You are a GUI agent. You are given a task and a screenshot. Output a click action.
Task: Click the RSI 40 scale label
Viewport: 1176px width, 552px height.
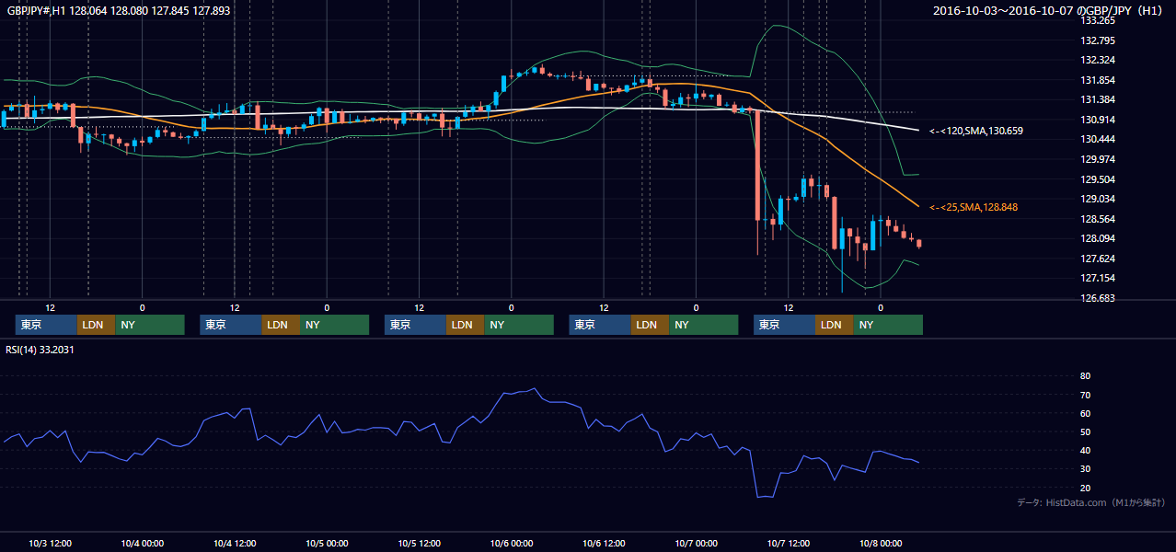(x=1085, y=451)
